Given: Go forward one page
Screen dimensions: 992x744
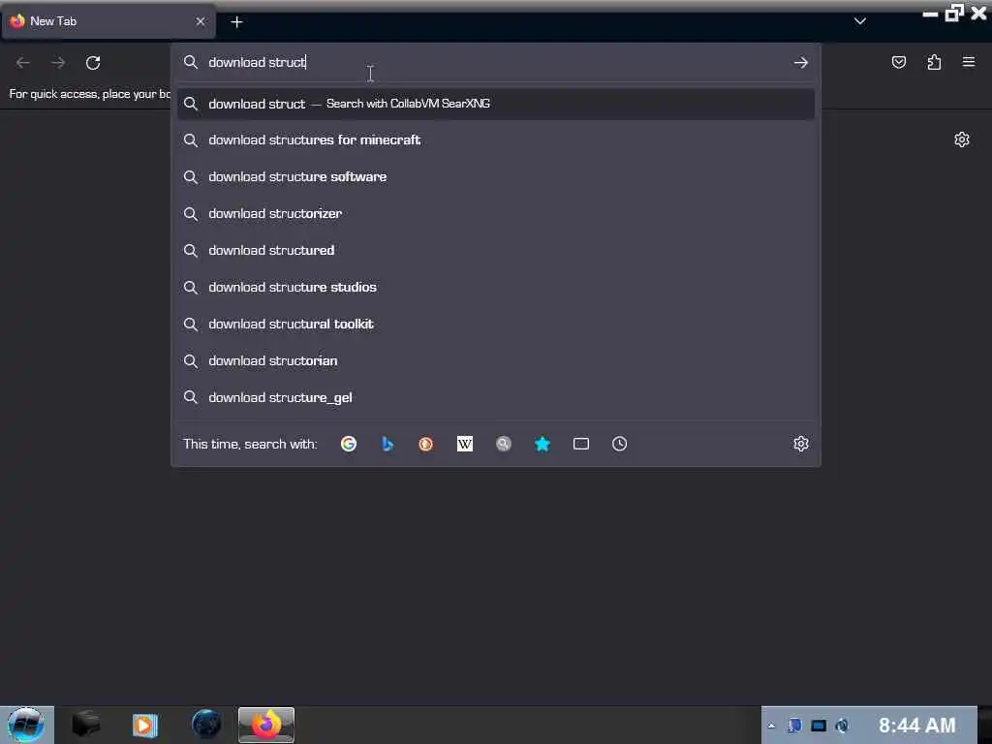Looking at the screenshot, I should tap(58, 63).
